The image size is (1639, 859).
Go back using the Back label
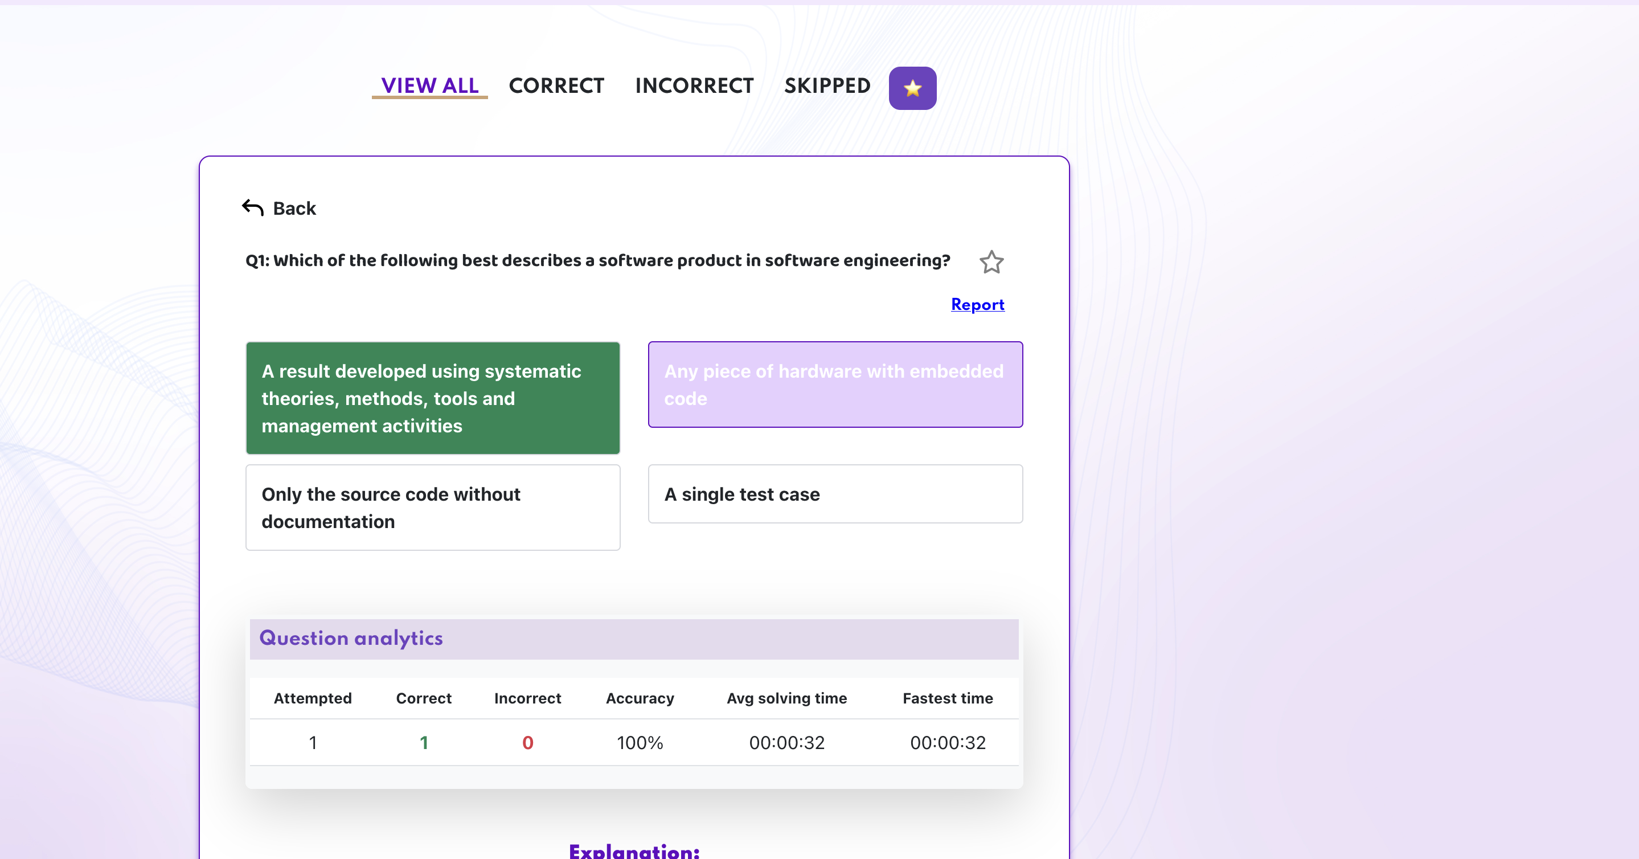coord(294,208)
